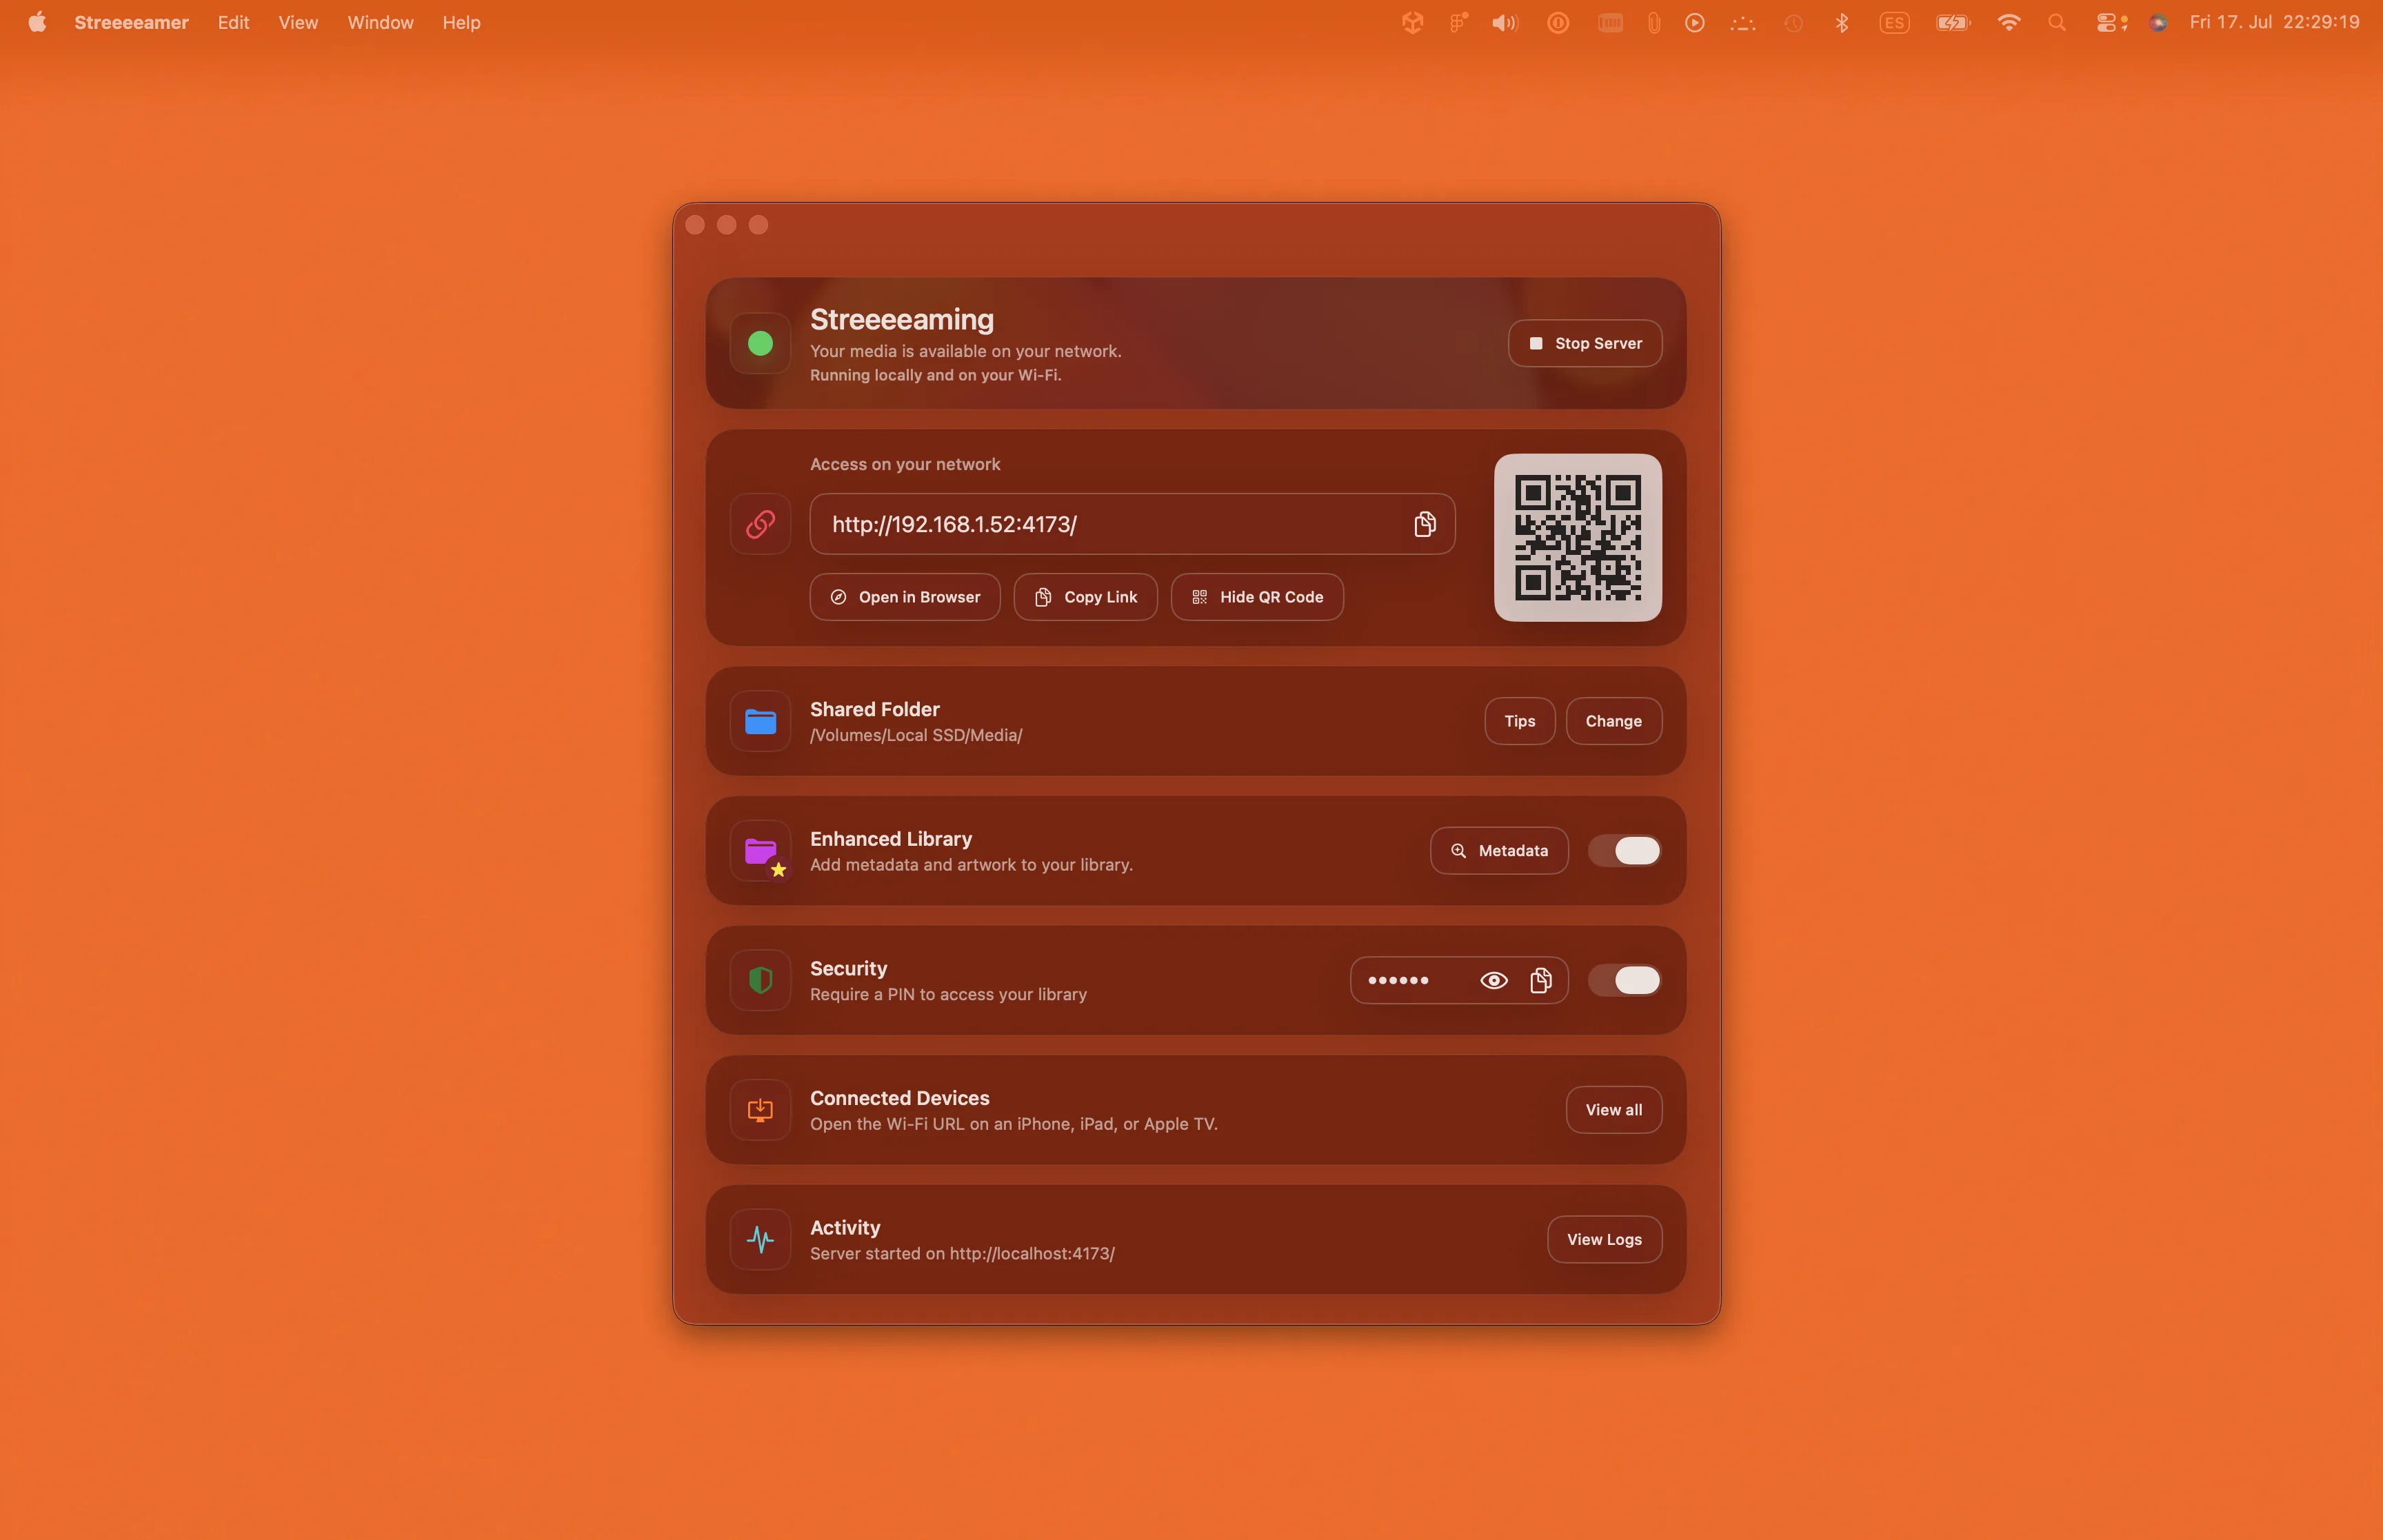Click the network URL field

tap(1132, 524)
